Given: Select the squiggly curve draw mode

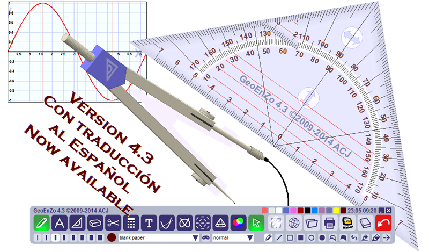Looking at the screenshot, I should click(354, 237).
